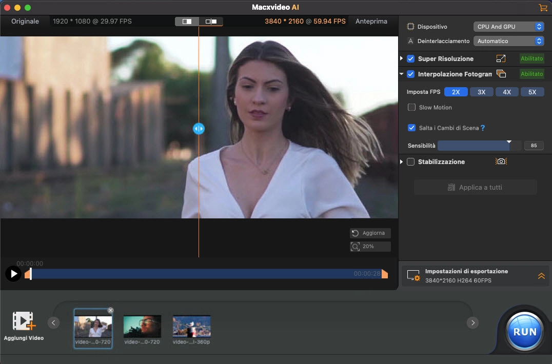Select the 5X FPS option
552x364 pixels.
coord(532,92)
